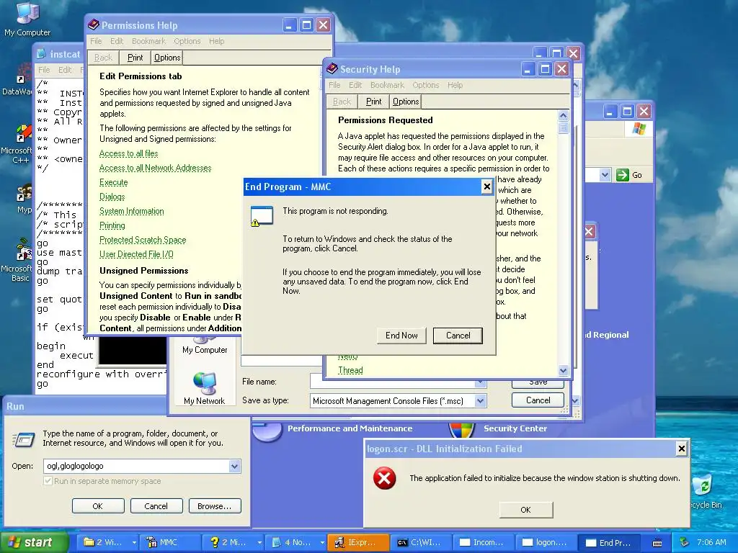Screen dimensions: 738x553
Task: Follow System Information link
Action: (132, 211)
